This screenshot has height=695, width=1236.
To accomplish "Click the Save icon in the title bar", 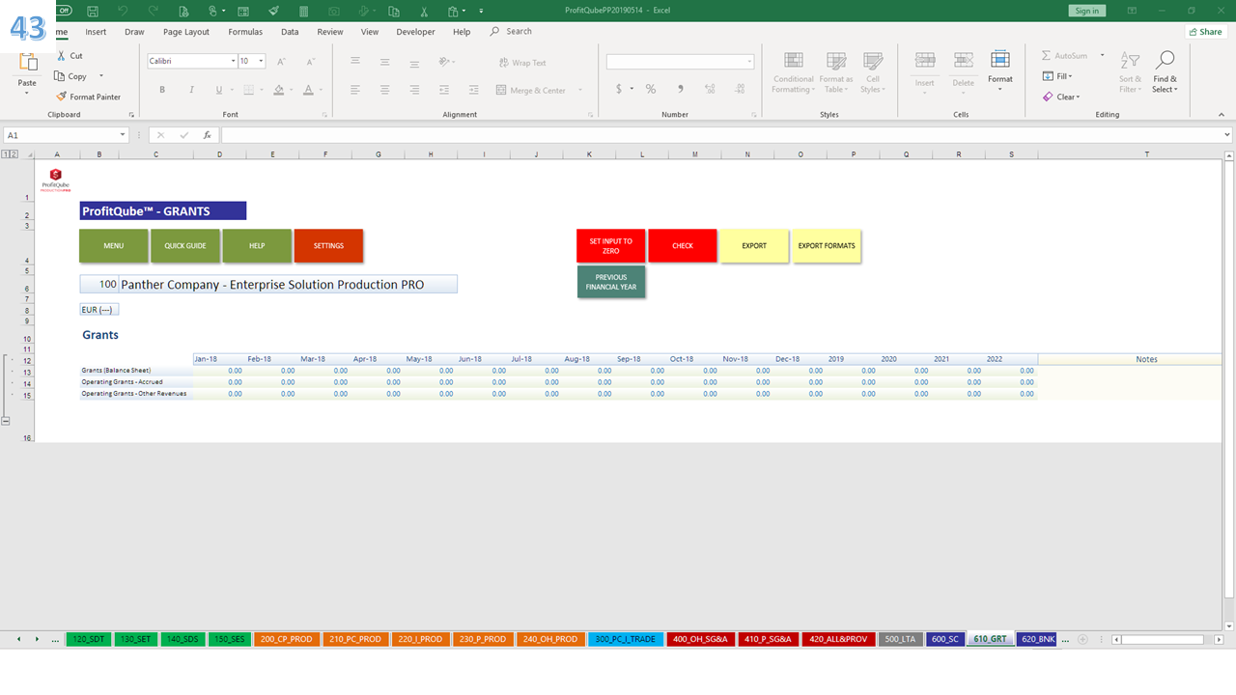I will (92, 11).
